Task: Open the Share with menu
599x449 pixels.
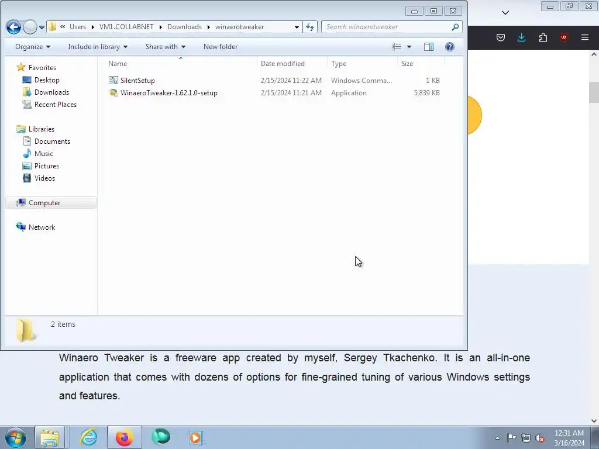Action: point(166,47)
